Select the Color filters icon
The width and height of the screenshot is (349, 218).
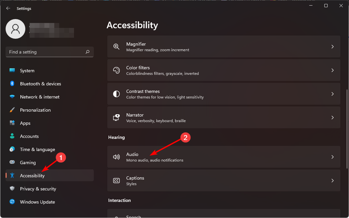tap(116, 70)
